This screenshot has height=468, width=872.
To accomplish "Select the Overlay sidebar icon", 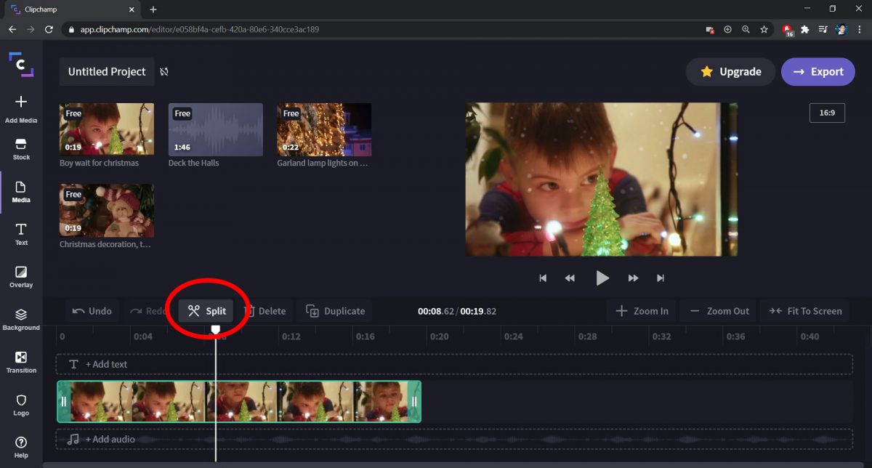I will pos(21,276).
